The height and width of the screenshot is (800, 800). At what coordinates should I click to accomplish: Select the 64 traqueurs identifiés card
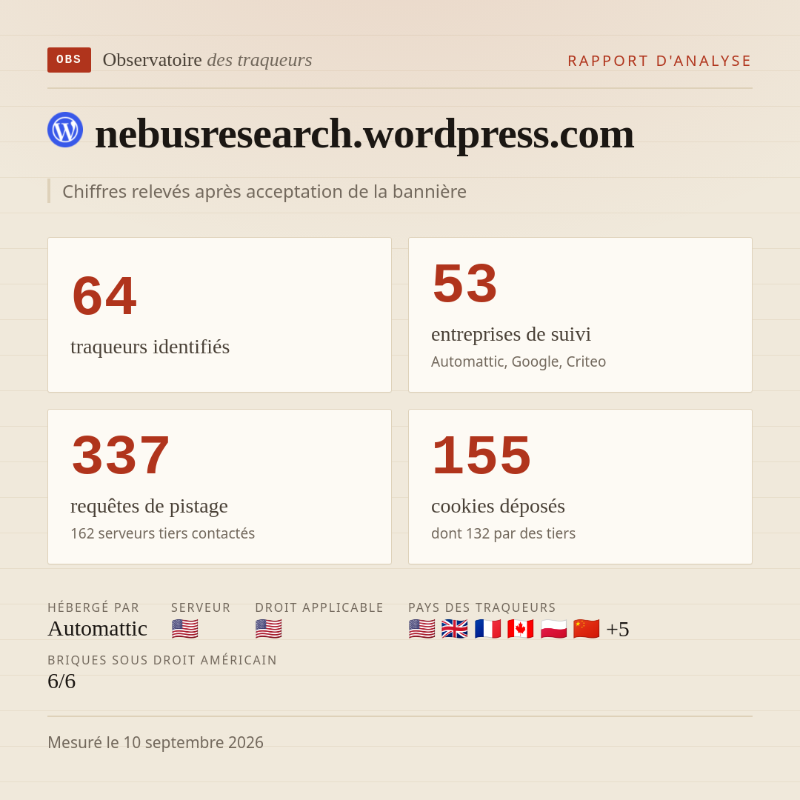[219, 315]
